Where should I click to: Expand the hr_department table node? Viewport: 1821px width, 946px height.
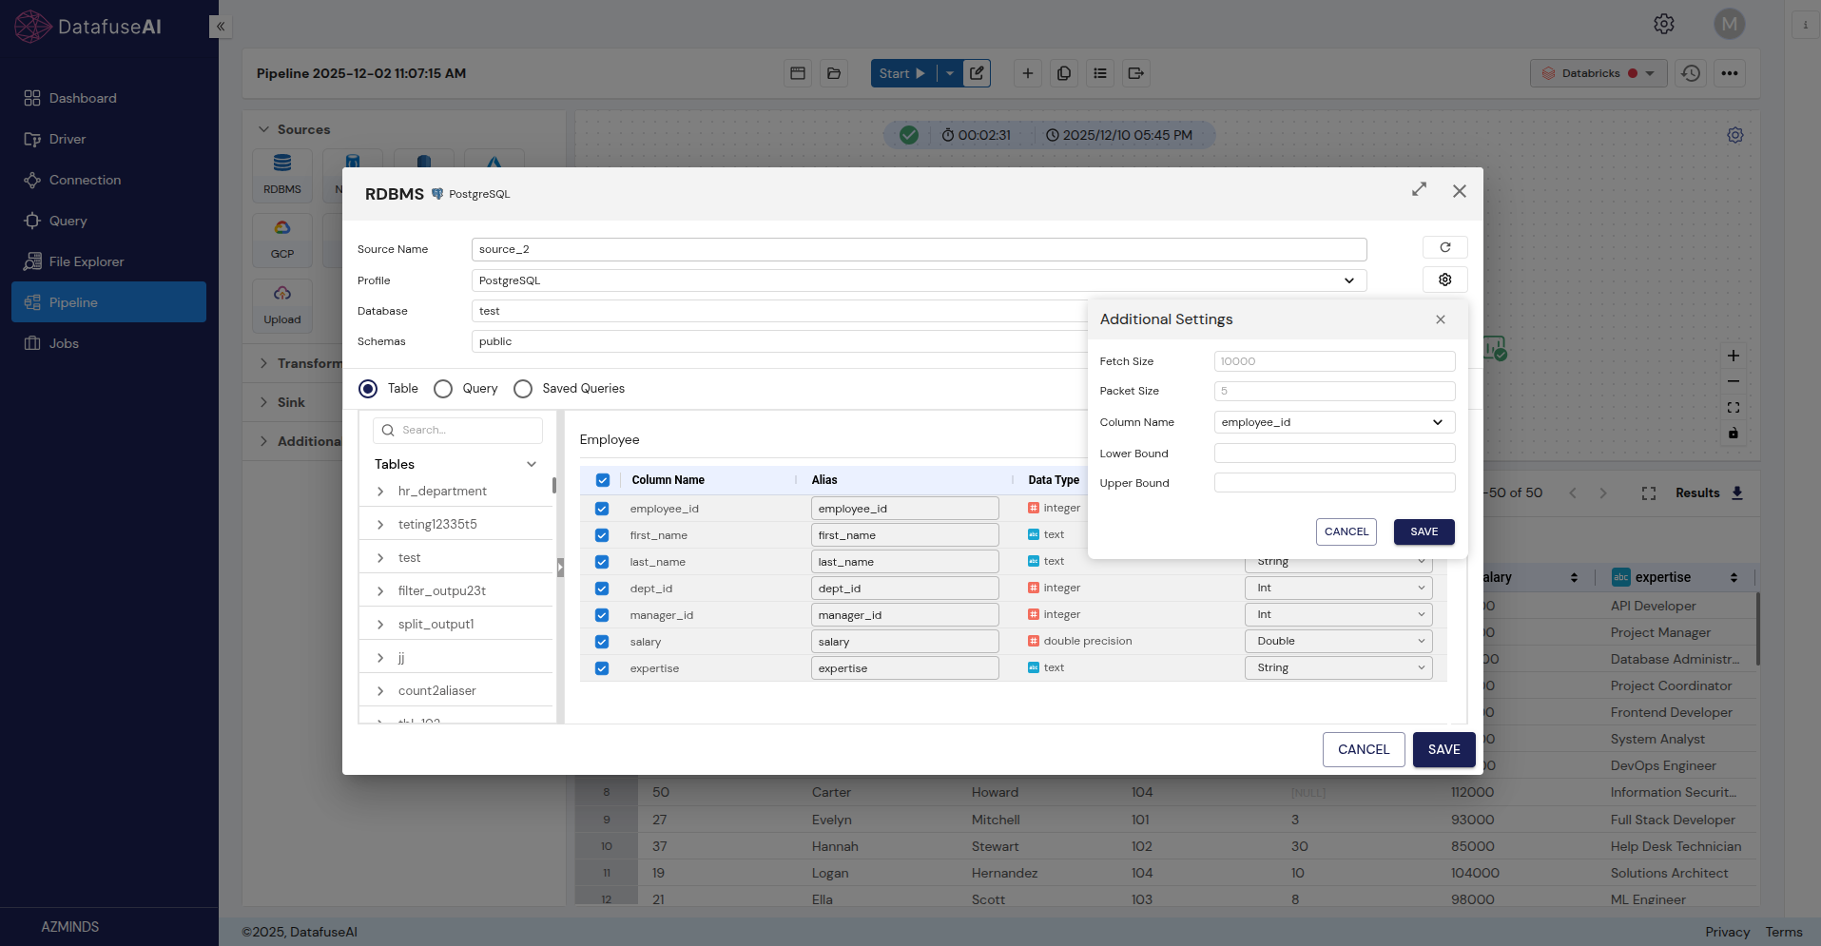pyautogui.click(x=380, y=492)
